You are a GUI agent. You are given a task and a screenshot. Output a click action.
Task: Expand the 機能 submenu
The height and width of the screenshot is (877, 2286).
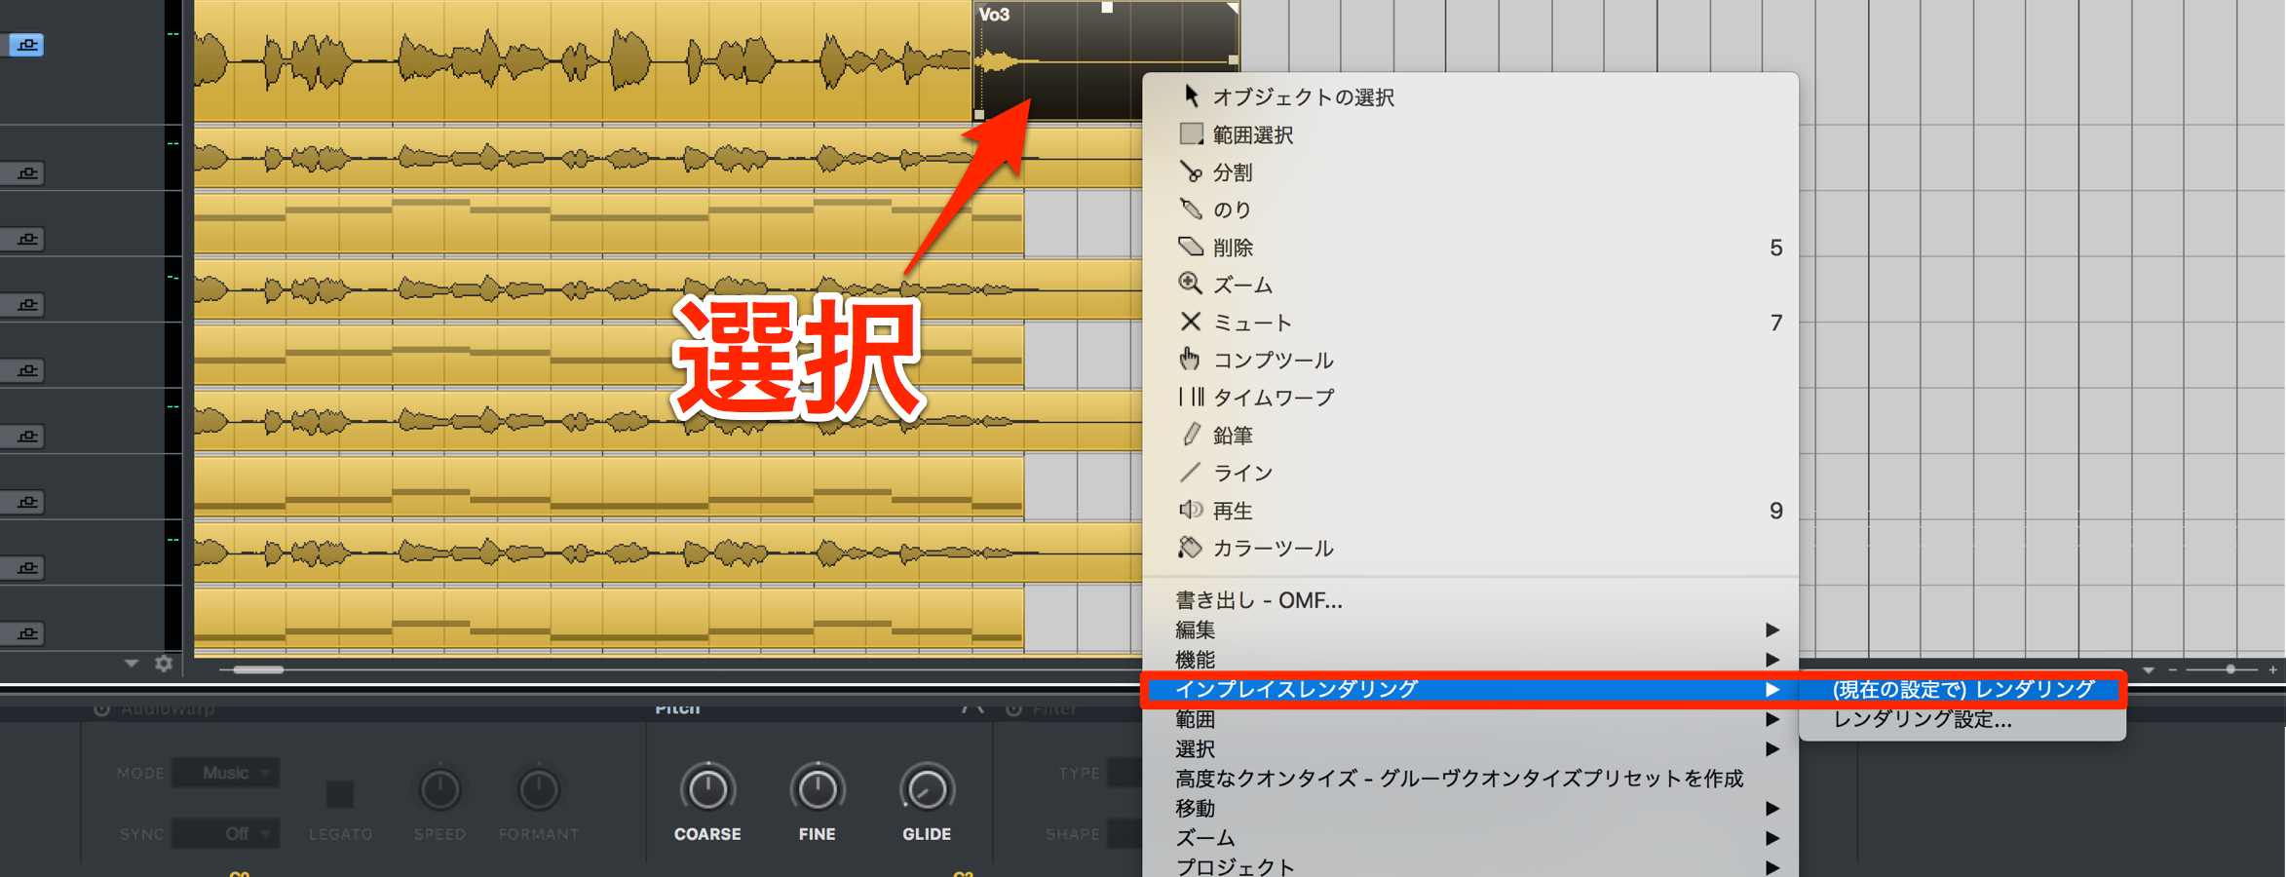point(1471,660)
